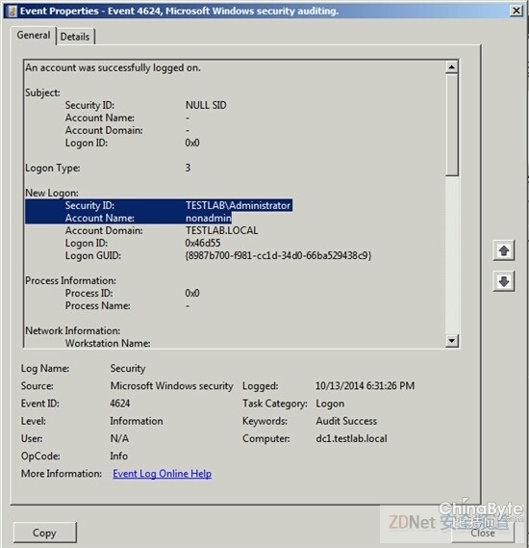Open the Event Log Online Help link

[x=162, y=474]
